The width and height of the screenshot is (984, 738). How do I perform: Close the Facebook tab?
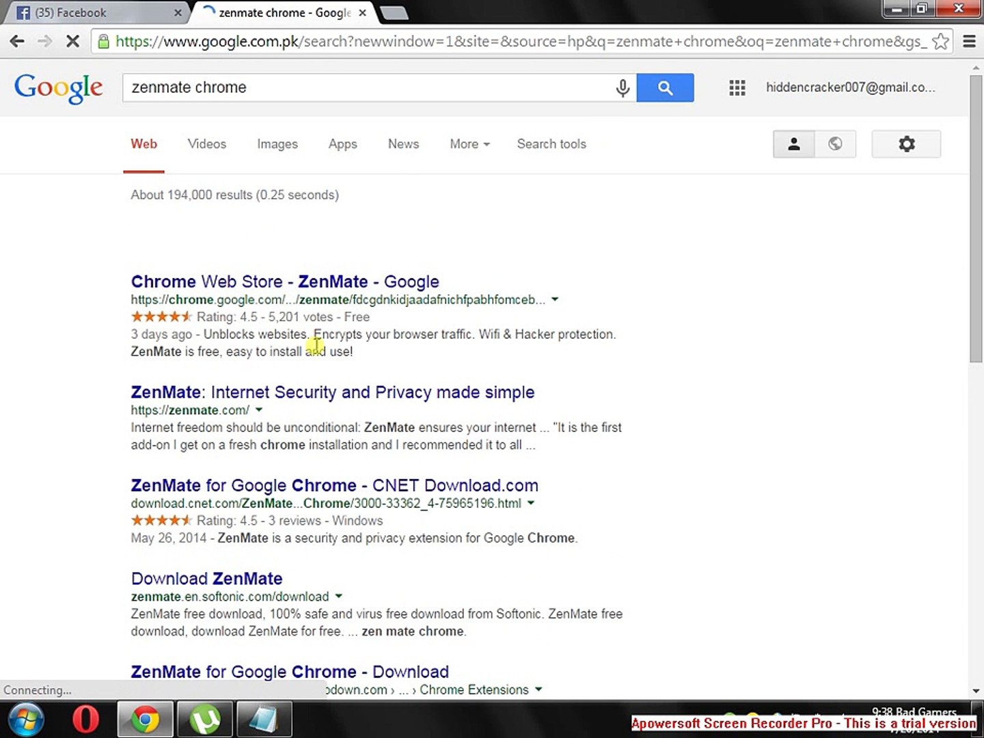(178, 12)
